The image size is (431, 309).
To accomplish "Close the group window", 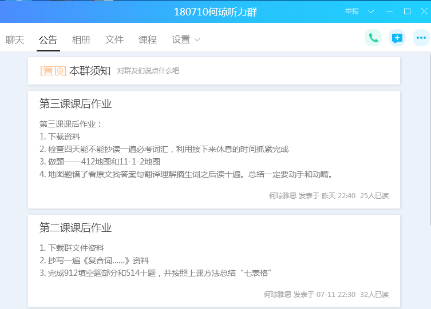I will click(x=424, y=11).
